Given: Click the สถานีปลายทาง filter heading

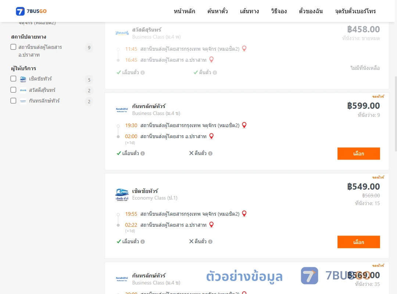Looking at the screenshot, I should coord(29,37).
